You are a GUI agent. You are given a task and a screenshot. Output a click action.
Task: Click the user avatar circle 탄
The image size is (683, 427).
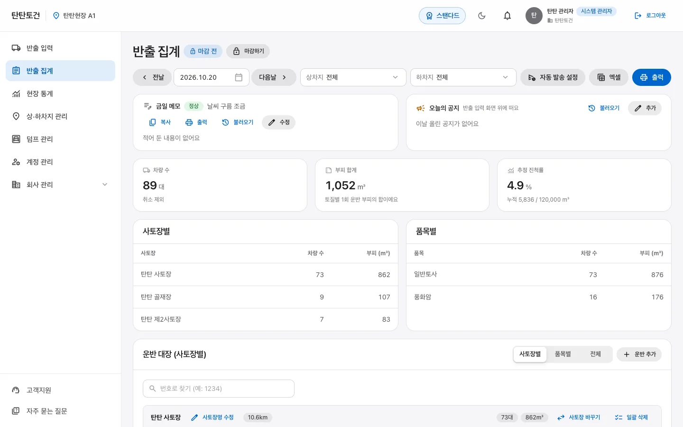(x=534, y=16)
